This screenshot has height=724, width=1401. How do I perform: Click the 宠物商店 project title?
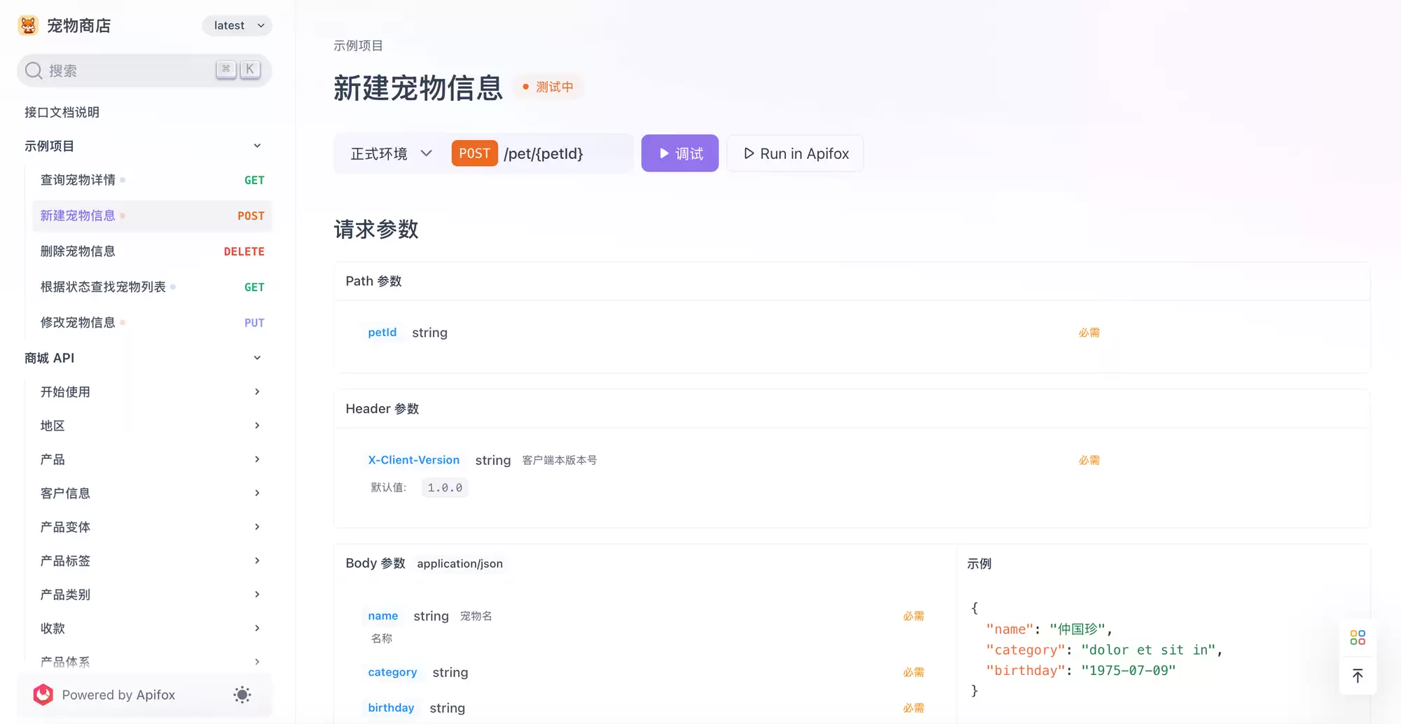[79, 26]
